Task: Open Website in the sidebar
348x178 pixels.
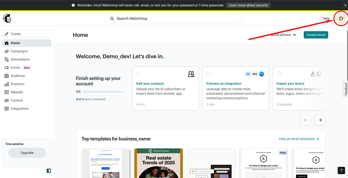Action: [x=27, y=92]
